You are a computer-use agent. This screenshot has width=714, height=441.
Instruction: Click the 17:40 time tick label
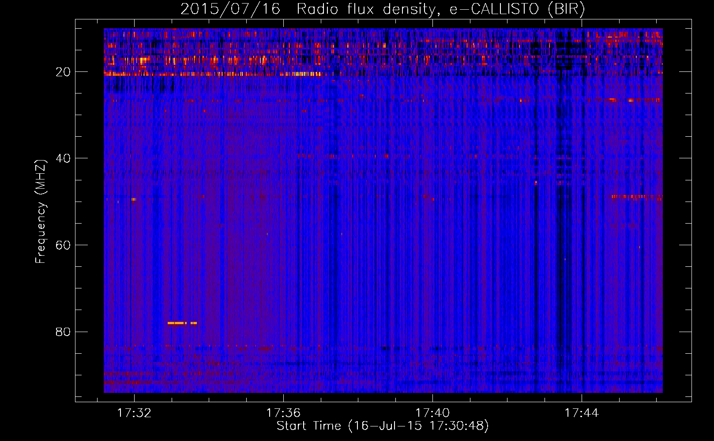pyautogui.click(x=432, y=413)
